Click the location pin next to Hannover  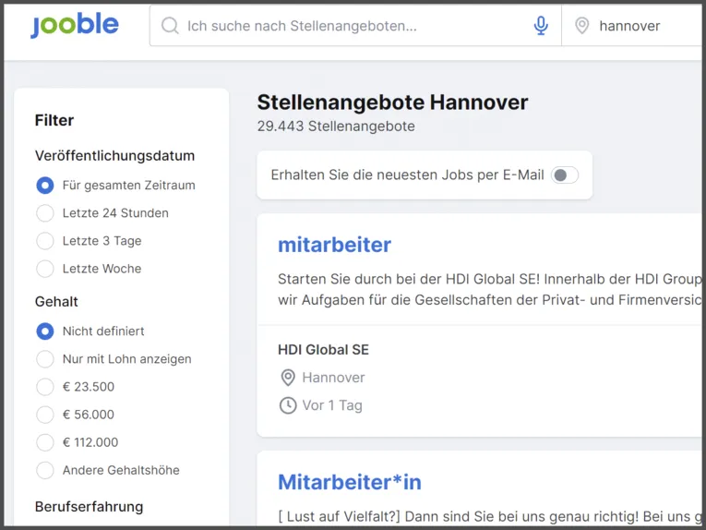pos(288,378)
